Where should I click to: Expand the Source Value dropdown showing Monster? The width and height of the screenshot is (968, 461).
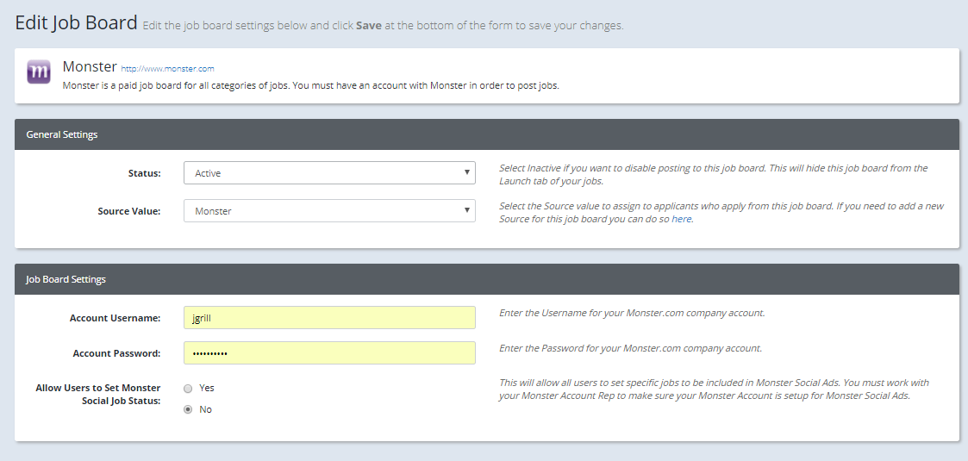pyautogui.click(x=329, y=211)
